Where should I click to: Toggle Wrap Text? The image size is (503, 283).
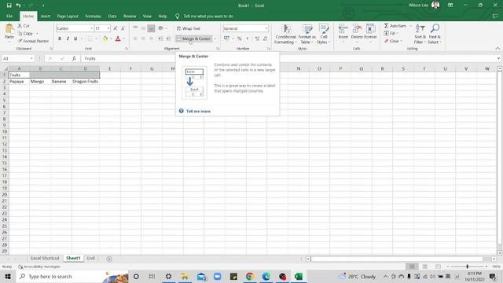(x=189, y=28)
